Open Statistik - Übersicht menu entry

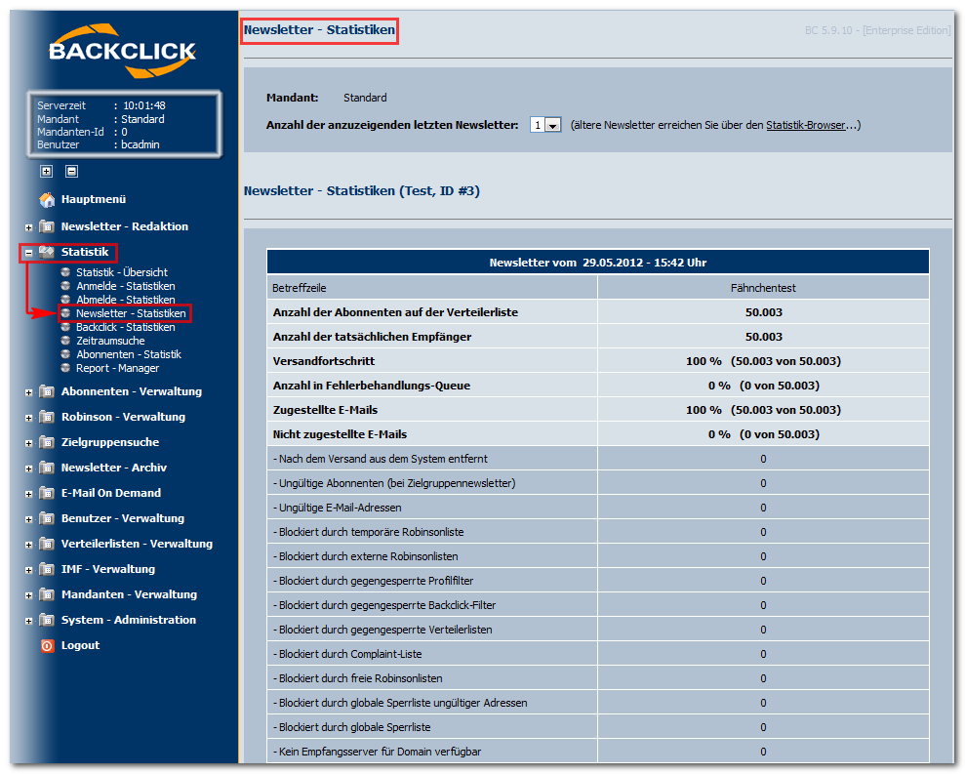pyautogui.click(x=121, y=272)
